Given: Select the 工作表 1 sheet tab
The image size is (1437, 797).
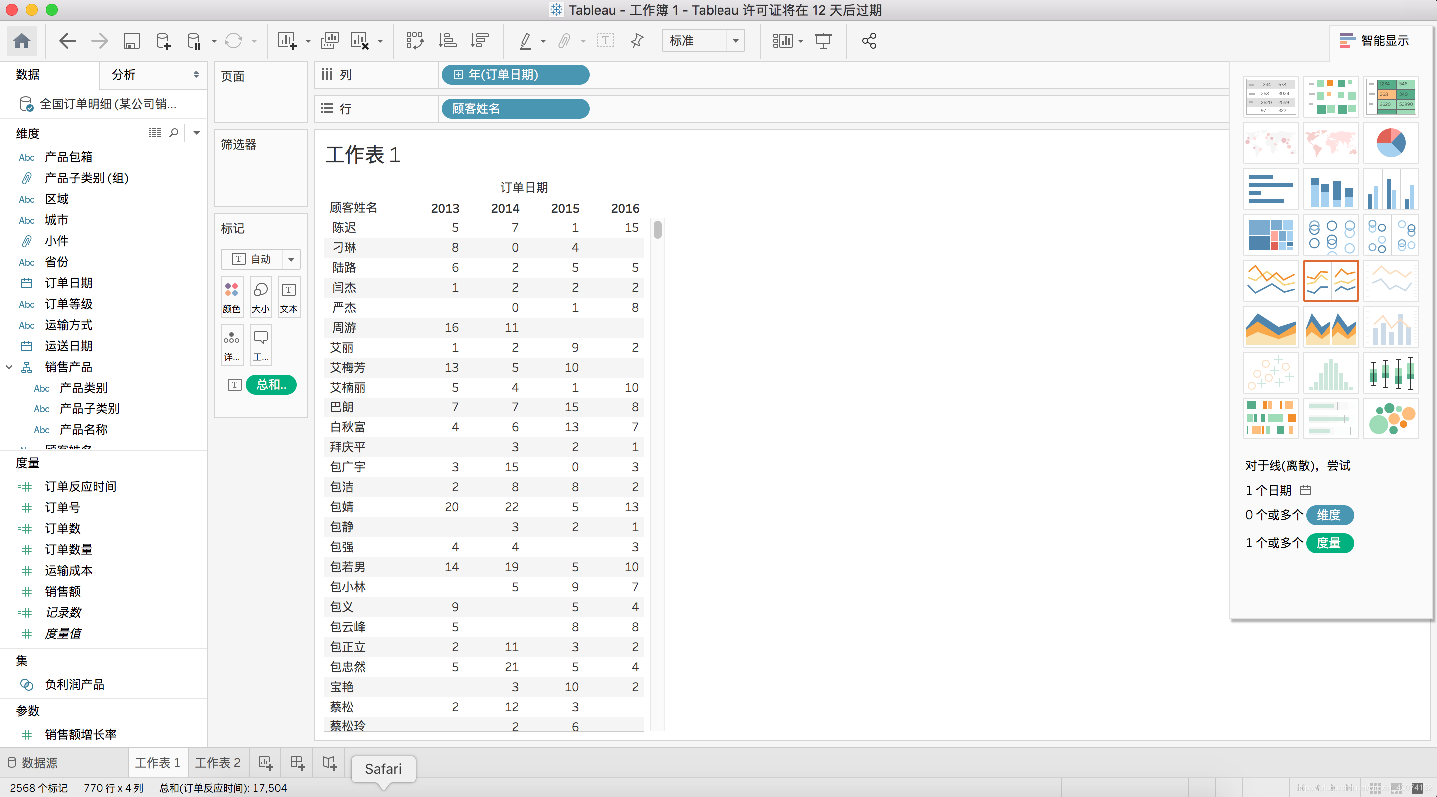Looking at the screenshot, I should click(158, 763).
